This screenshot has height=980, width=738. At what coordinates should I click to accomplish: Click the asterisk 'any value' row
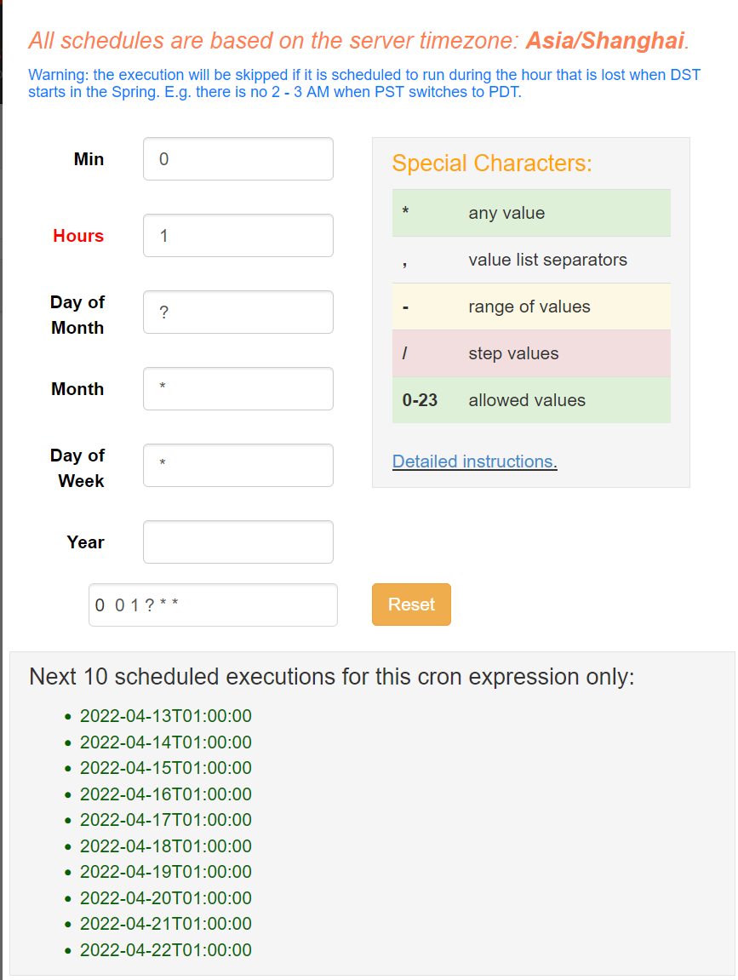pyautogui.click(x=531, y=213)
